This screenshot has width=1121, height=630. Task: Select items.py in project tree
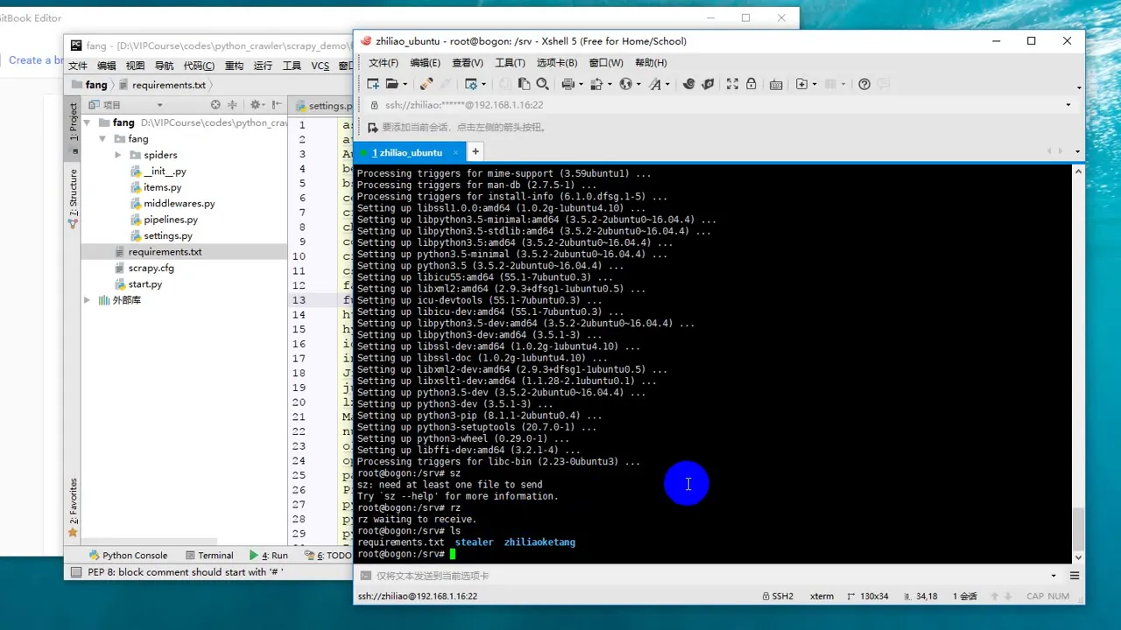coord(162,187)
